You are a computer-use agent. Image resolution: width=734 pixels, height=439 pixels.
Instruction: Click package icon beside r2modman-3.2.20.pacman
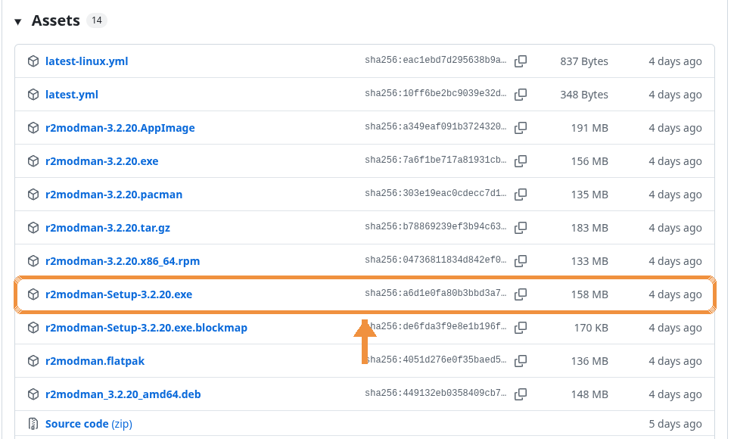coord(33,195)
